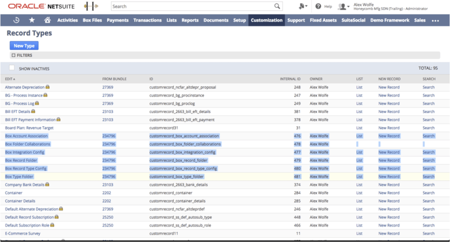Select the customrecord31 ID text
The width and height of the screenshot is (450, 242).
tap(164, 128)
